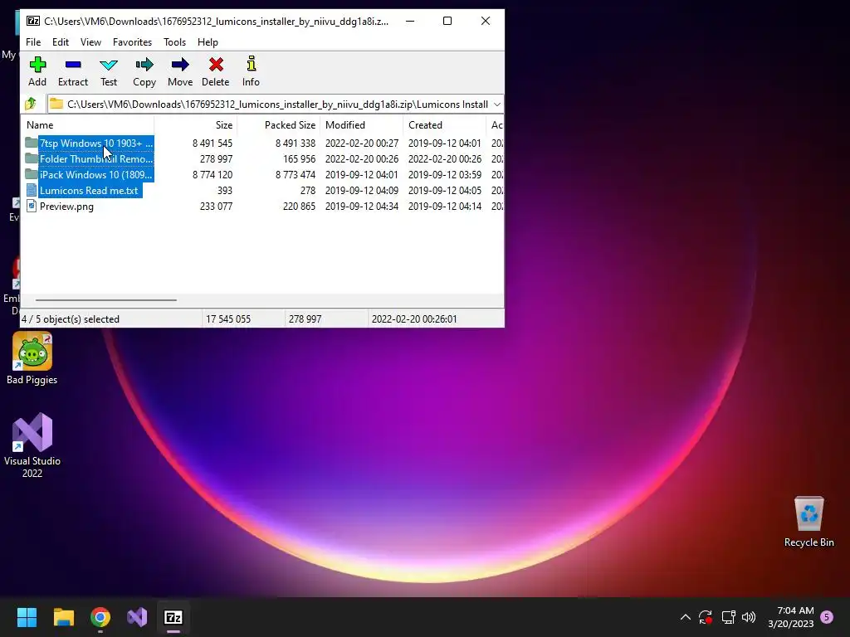
Task: Open the View menu
Action: (90, 42)
